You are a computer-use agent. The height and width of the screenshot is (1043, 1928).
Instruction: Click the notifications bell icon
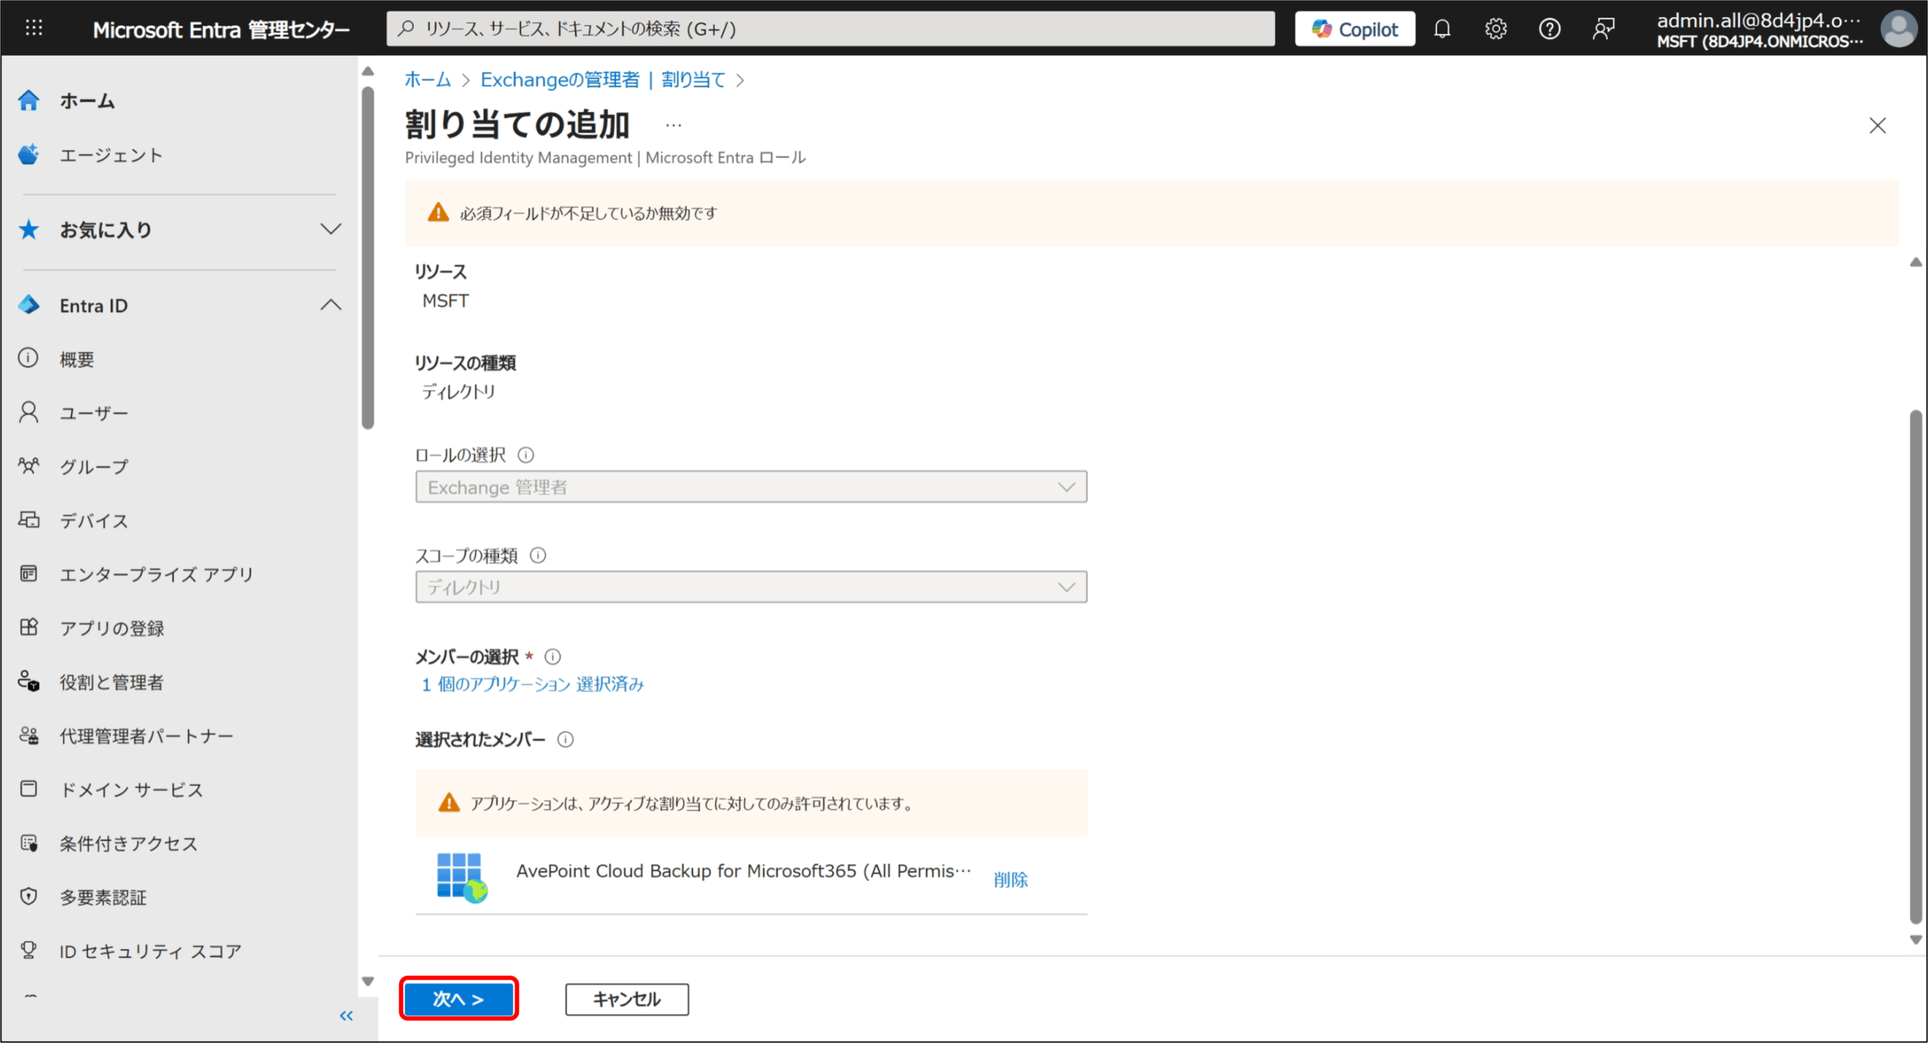pos(1441,29)
